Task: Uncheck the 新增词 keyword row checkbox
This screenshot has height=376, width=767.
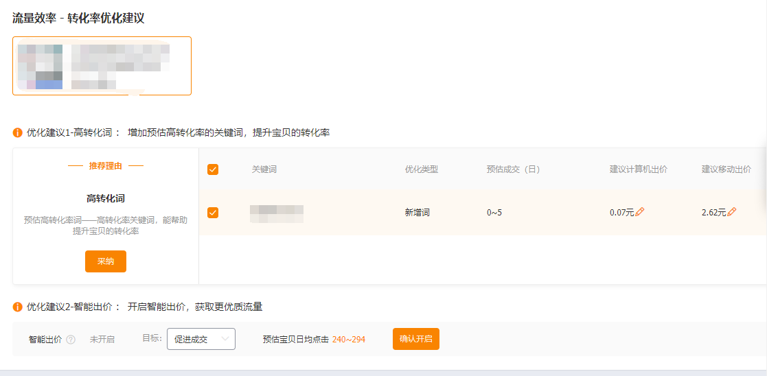Action: pyautogui.click(x=213, y=213)
